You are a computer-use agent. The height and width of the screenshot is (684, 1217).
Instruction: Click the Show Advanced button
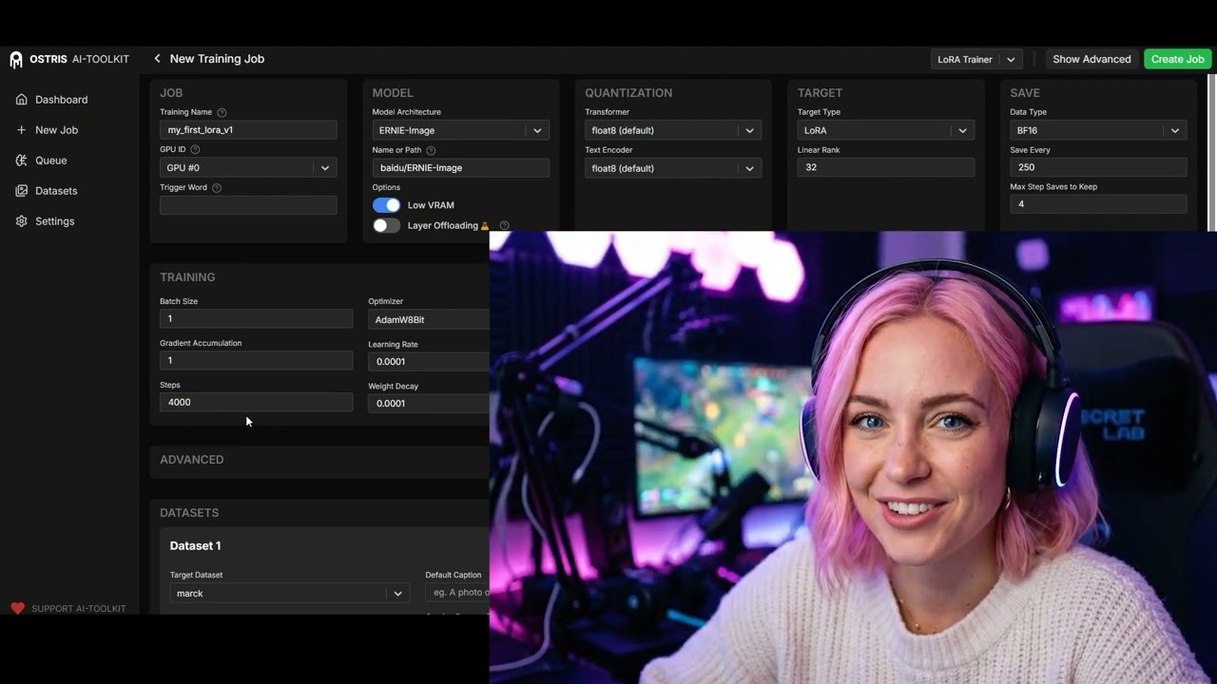pos(1091,59)
